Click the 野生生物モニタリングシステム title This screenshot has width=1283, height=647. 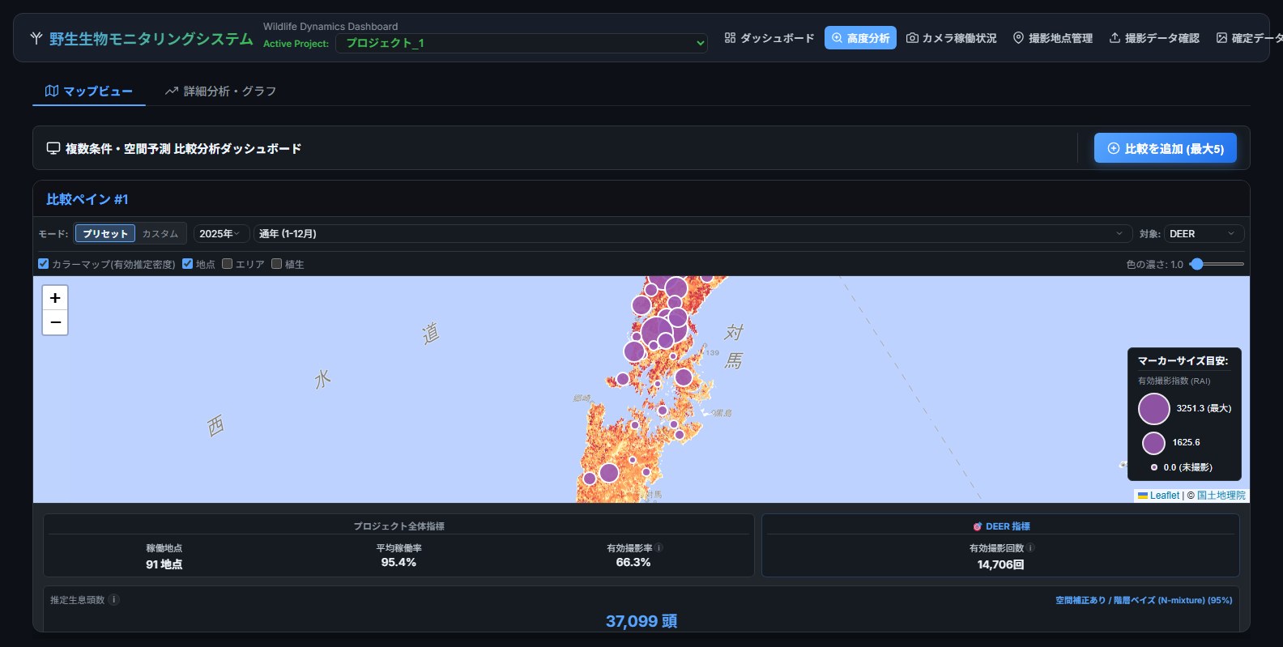tap(151, 39)
